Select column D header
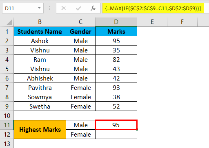209x148 pixels. click(x=116, y=22)
